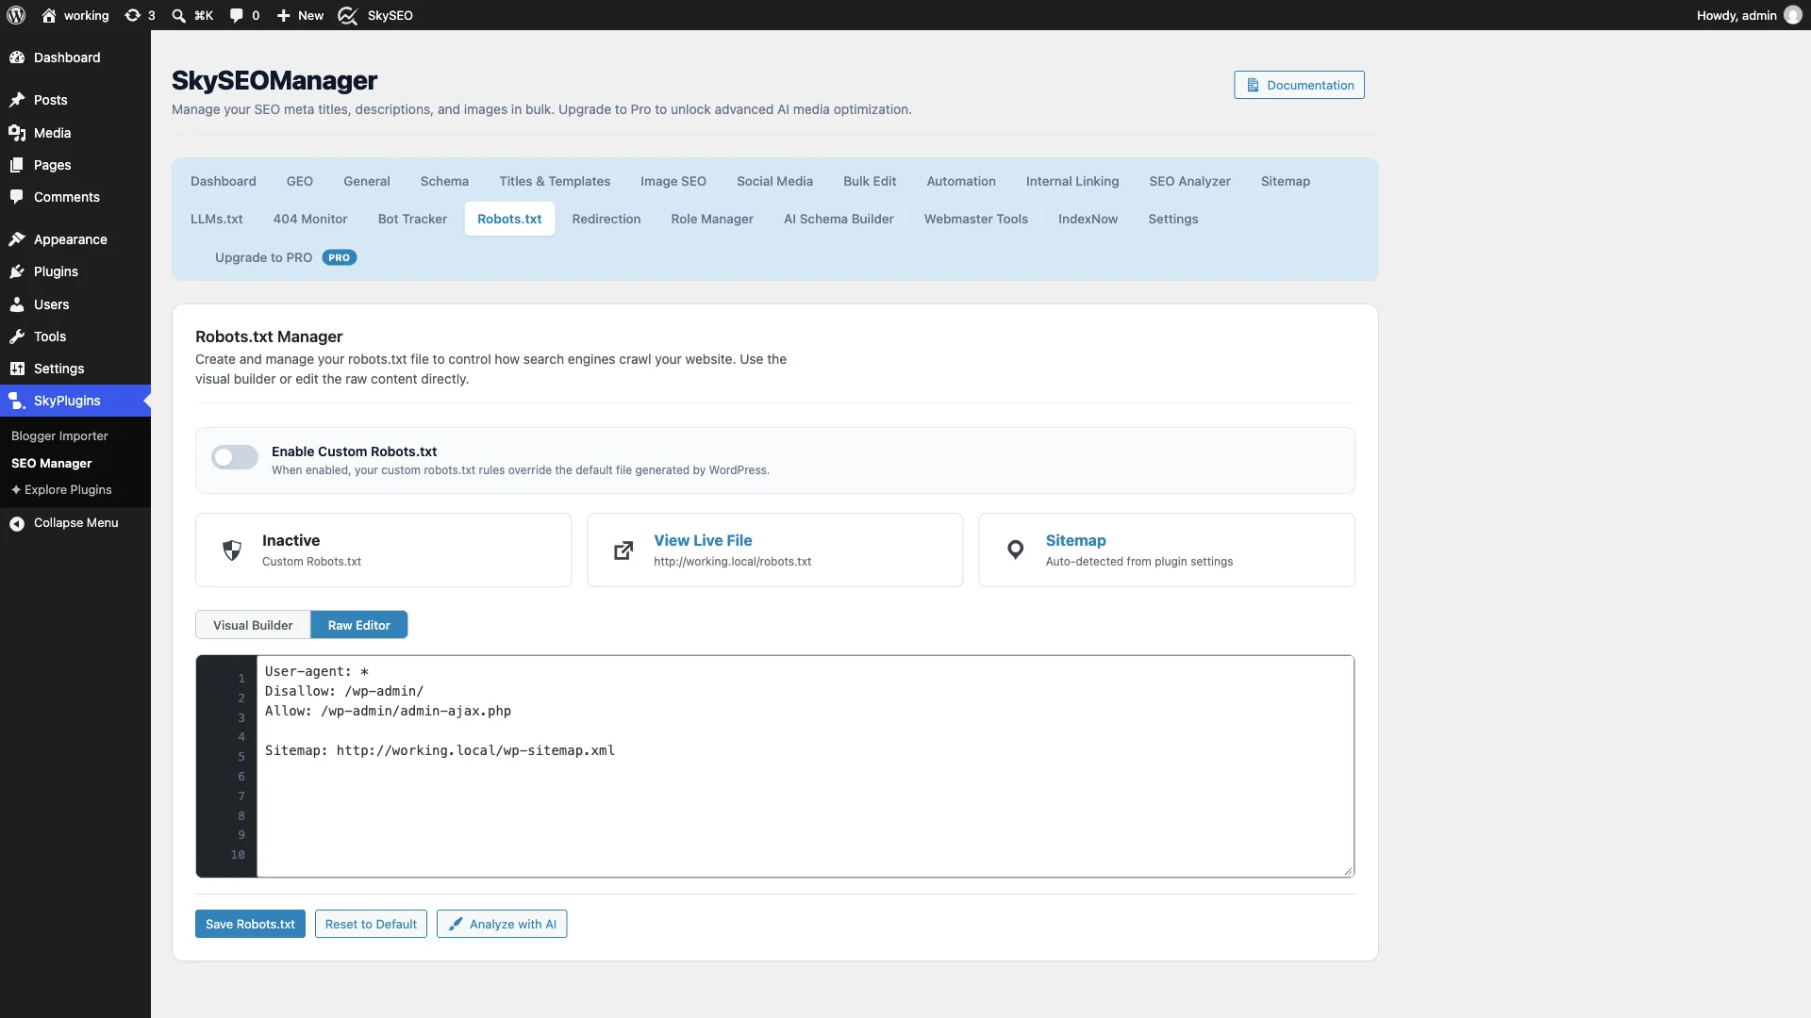Open the View Live File link
Image resolution: width=1811 pixels, height=1018 pixels.
click(x=703, y=540)
